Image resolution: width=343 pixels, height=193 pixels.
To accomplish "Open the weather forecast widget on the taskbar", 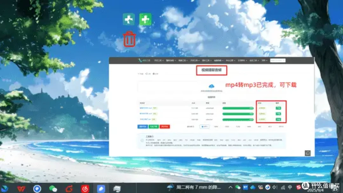I will point(194,187).
